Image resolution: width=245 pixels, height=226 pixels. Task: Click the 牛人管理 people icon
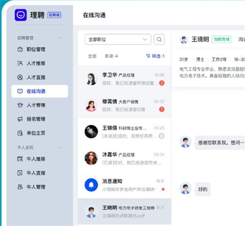tap(20, 187)
